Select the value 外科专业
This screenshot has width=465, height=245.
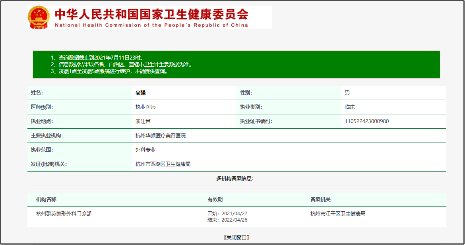(x=145, y=150)
